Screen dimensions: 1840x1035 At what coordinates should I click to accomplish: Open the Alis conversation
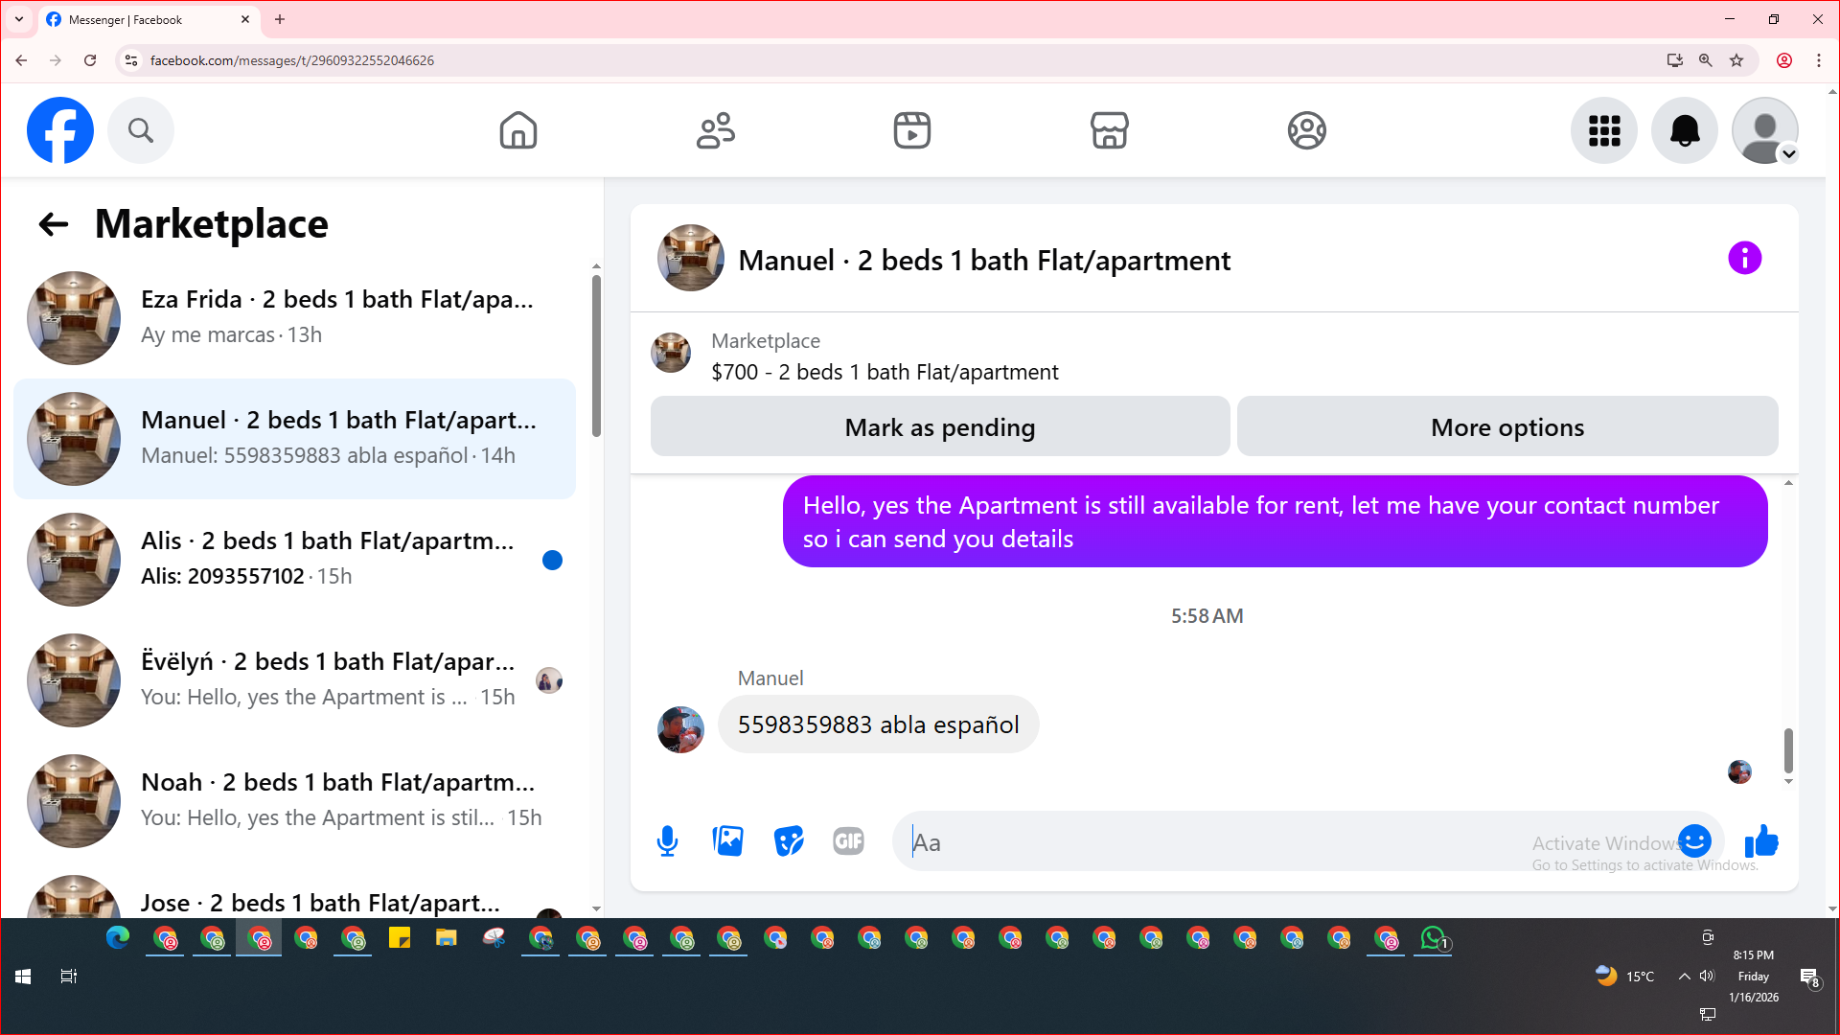326,559
